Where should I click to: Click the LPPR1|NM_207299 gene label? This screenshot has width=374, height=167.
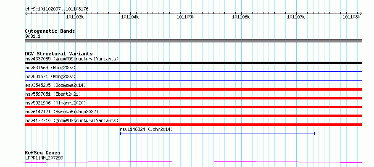pos(44,158)
